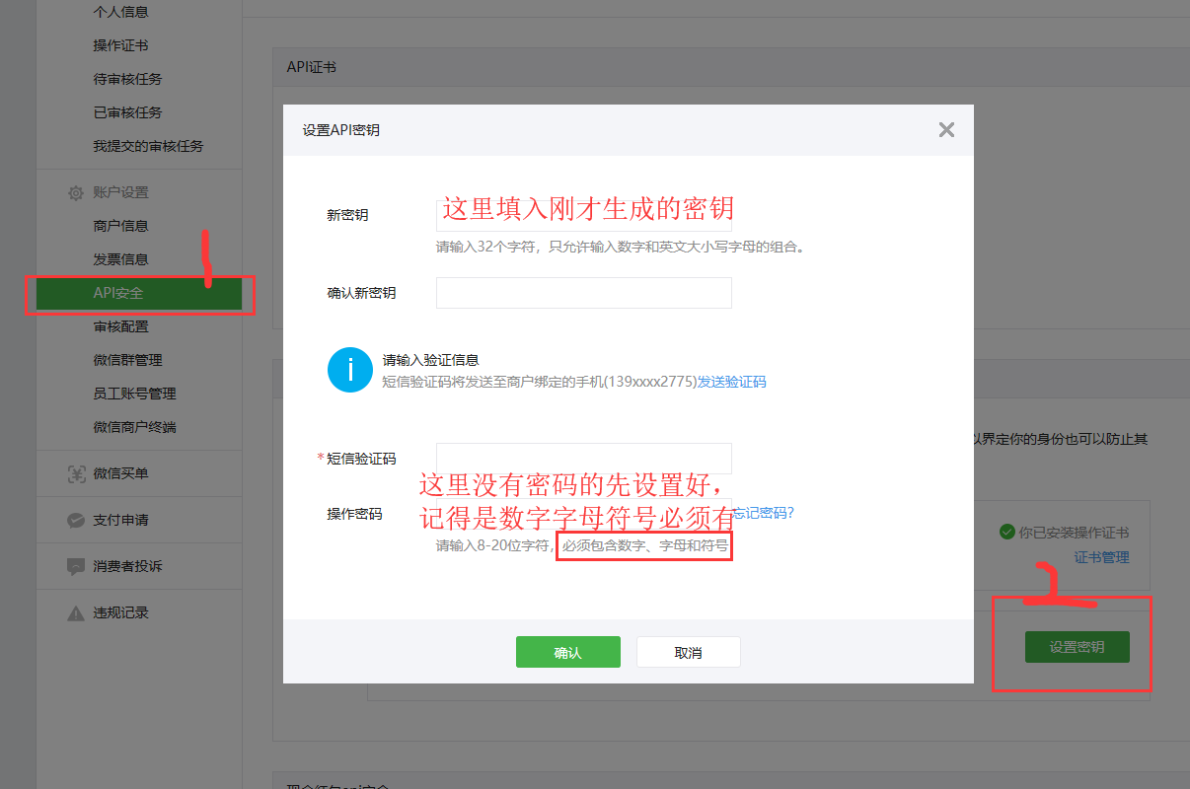Click the 短信验证码 input field
The height and width of the screenshot is (789, 1190).
pos(583,458)
